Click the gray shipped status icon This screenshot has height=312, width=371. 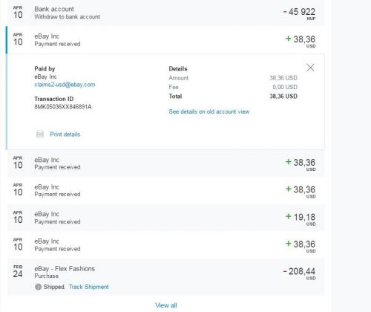[x=38, y=287]
